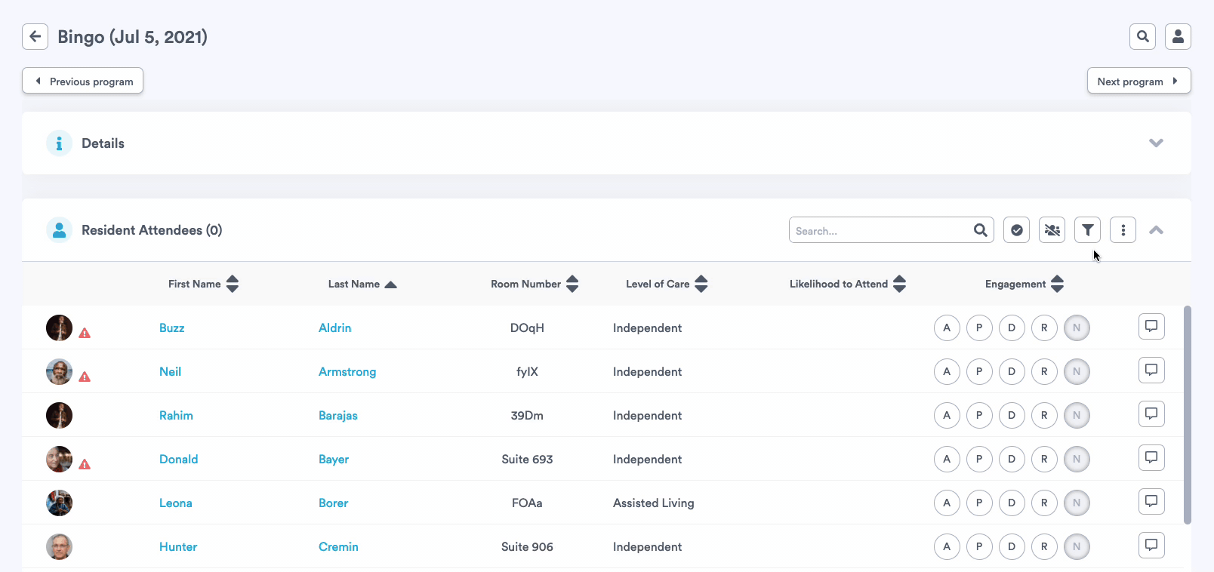
Task: Click room number Suite 693
Action: pyautogui.click(x=527, y=459)
